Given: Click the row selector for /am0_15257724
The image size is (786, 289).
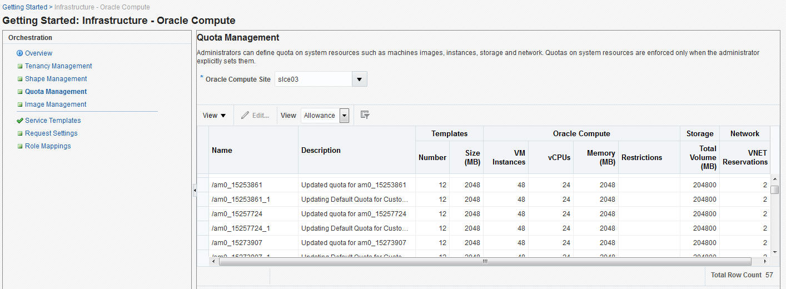Looking at the screenshot, I should (x=203, y=214).
